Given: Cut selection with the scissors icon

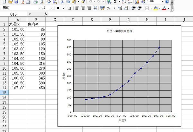Looking at the screenshot, I should pyautogui.click(x=62, y=2).
